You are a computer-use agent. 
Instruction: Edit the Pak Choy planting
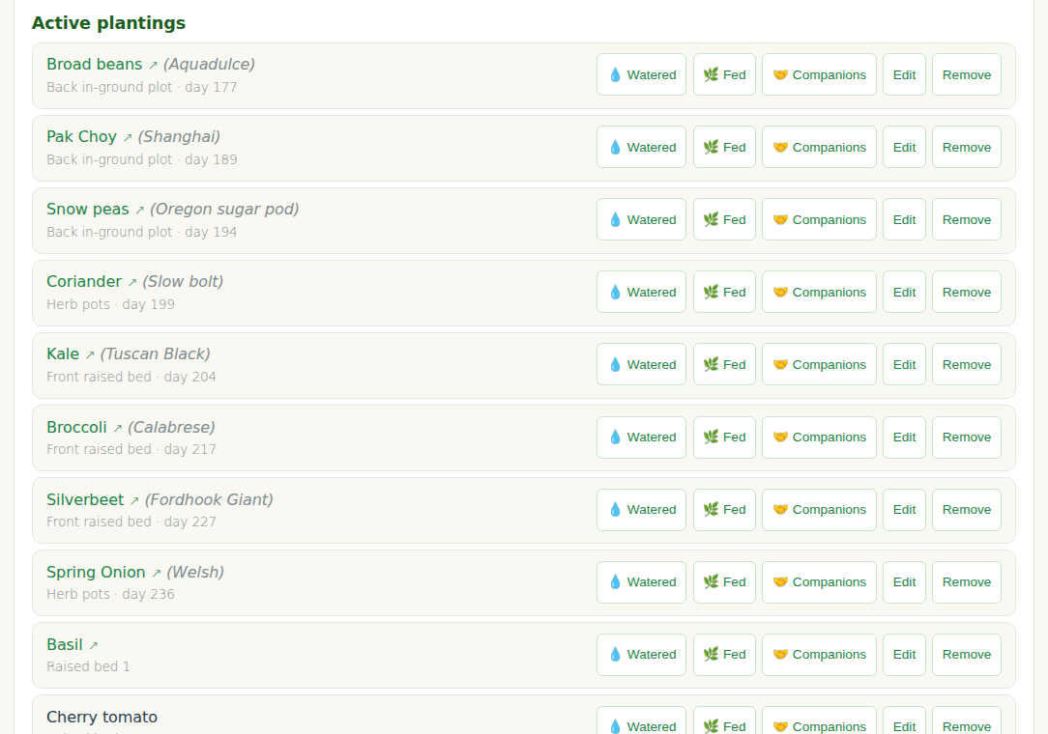(x=904, y=147)
